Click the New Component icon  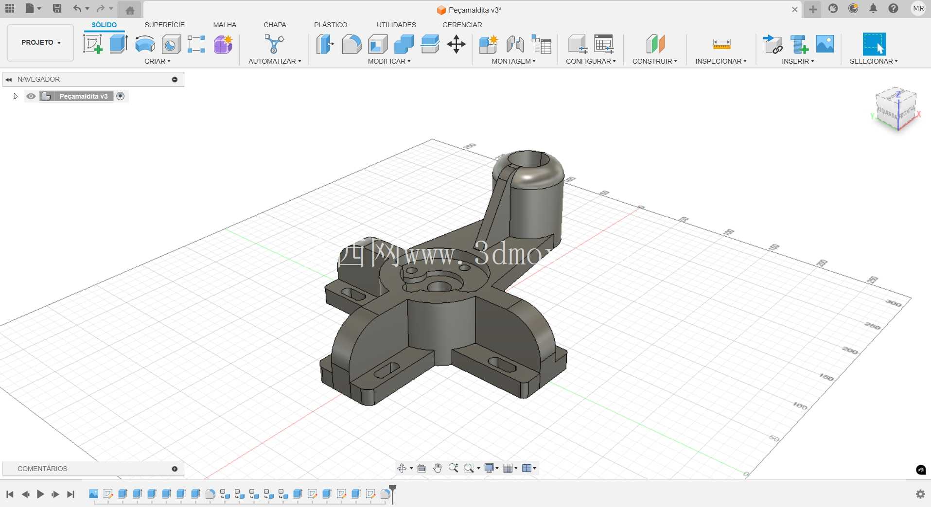[489, 44]
